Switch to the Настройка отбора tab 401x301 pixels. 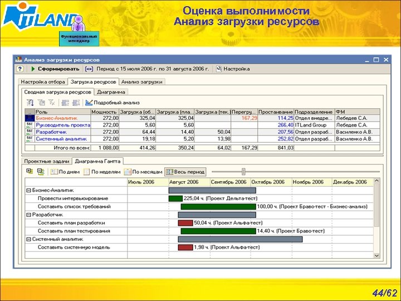[x=43, y=82]
